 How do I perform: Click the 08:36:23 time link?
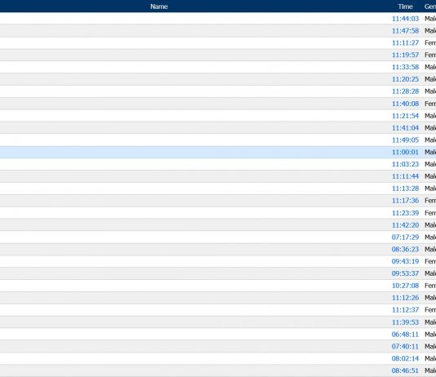[x=405, y=249]
